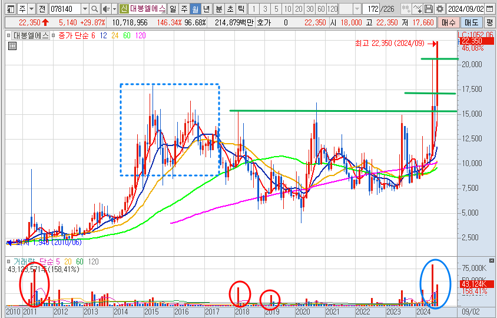Image resolution: width=497 pixels, height=318 pixels.
Task: Click the grid table icon under chart title
Action: pos(12,47)
